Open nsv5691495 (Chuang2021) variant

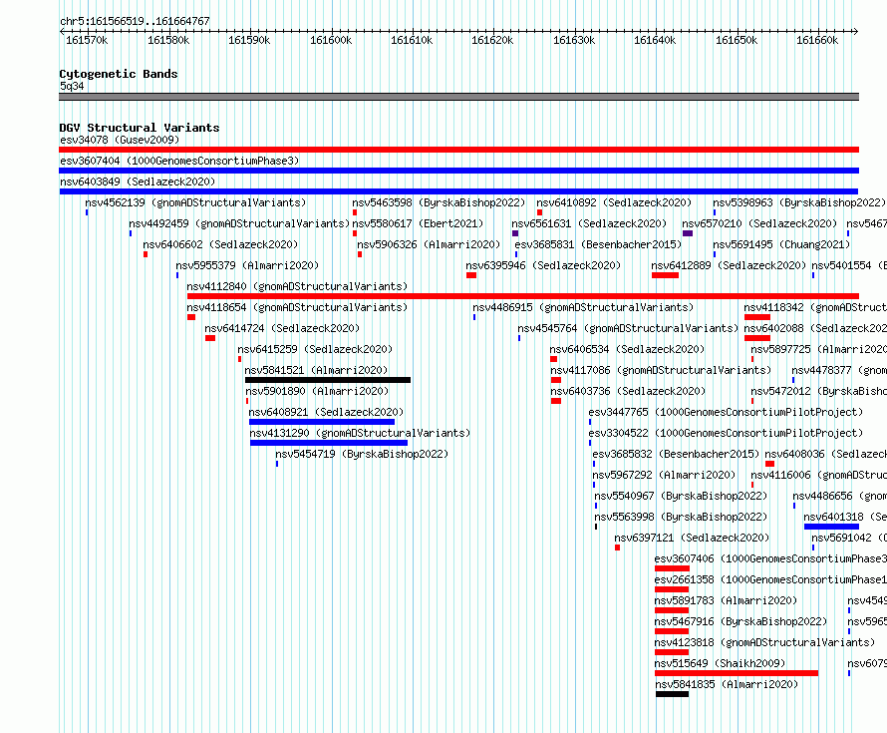tap(781, 244)
